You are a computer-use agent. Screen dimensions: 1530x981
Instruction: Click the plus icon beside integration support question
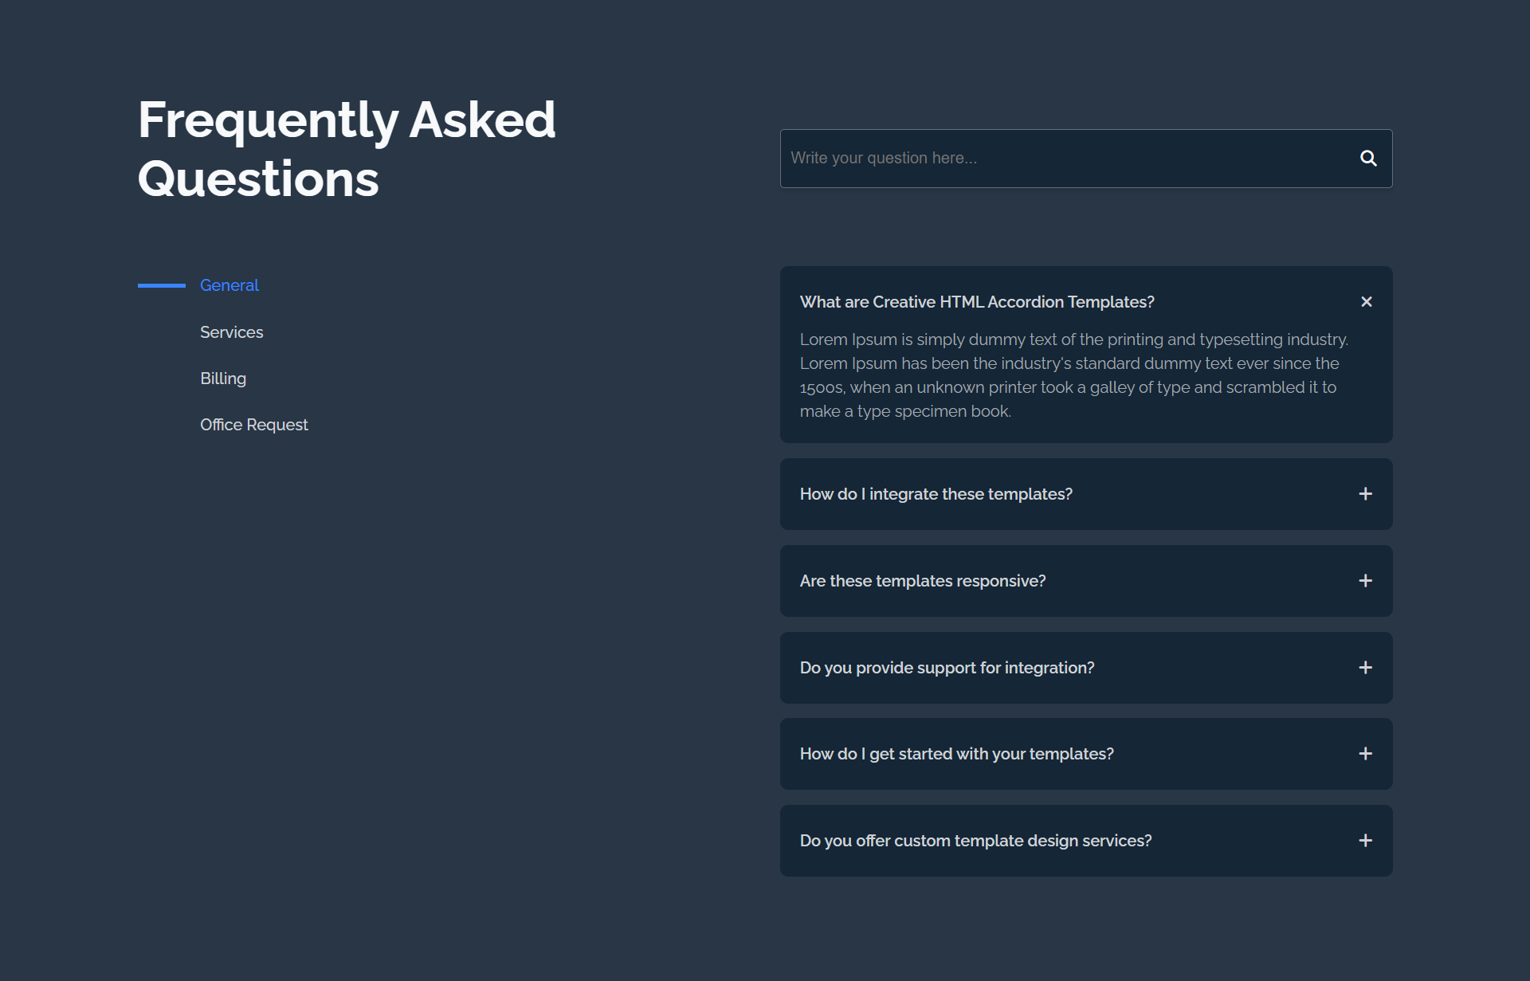[1366, 668]
